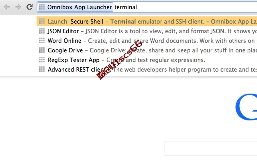Focus the Google search box on the page

pyautogui.click(x=211, y=148)
